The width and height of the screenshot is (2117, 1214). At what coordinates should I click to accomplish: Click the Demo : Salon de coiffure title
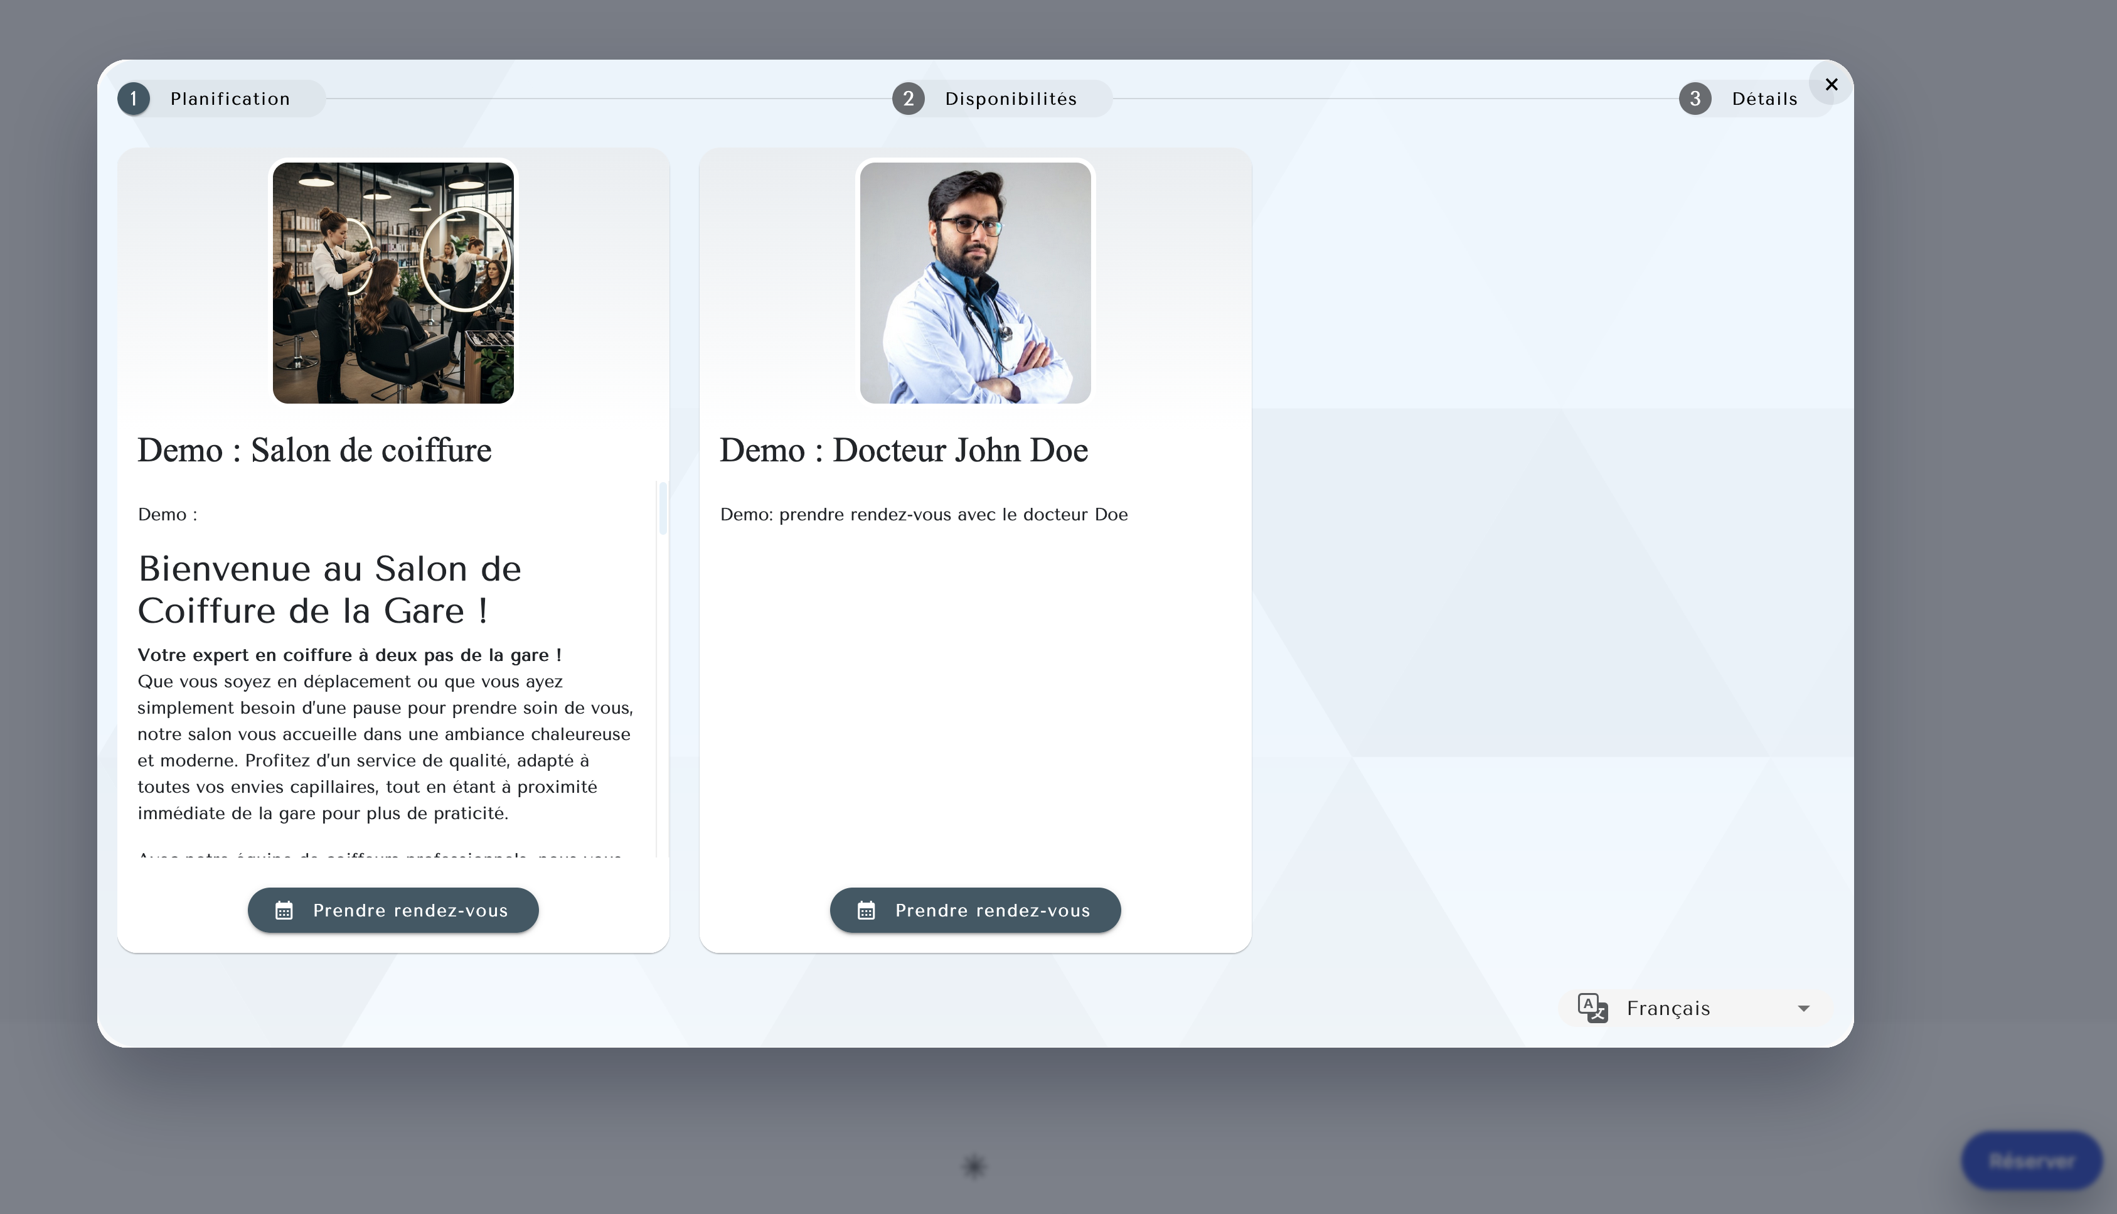click(x=314, y=450)
